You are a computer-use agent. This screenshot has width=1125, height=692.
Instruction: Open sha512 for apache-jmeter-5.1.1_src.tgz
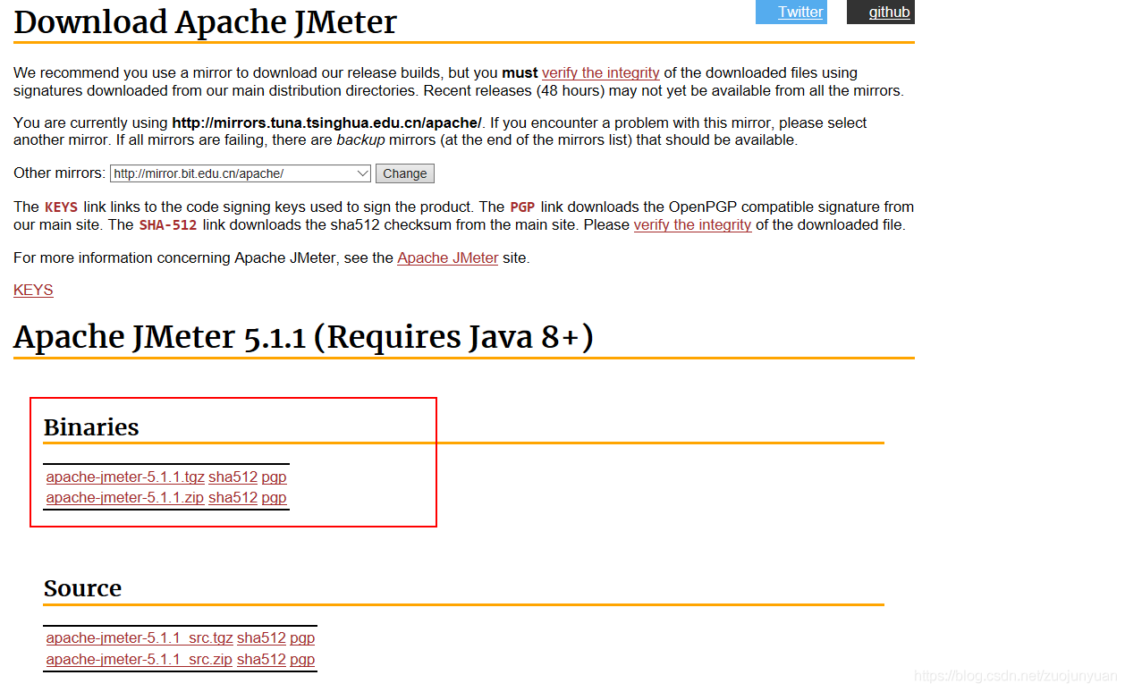261,637
